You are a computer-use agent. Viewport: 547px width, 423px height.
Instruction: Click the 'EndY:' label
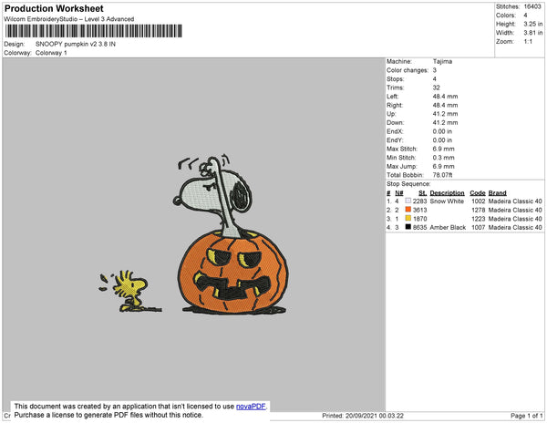(x=395, y=140)
